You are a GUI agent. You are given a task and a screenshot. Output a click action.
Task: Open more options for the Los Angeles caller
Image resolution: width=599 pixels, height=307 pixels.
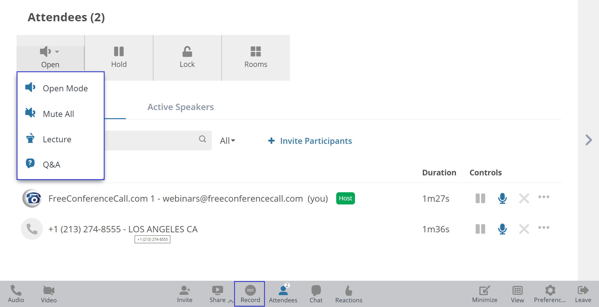pos(544,228)
